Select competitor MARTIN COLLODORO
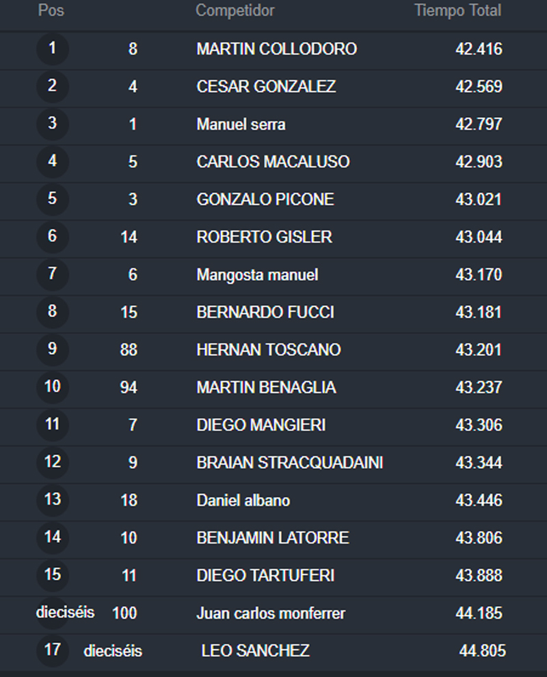The image size is (547, 677). click(x=277, y=49)
